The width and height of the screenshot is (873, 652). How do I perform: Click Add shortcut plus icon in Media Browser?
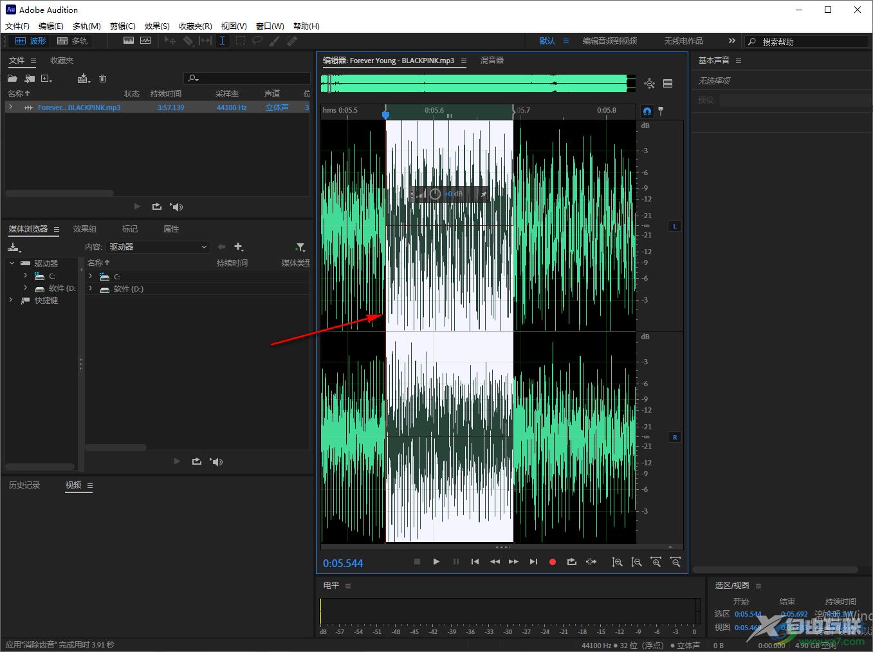coord(239,247)
